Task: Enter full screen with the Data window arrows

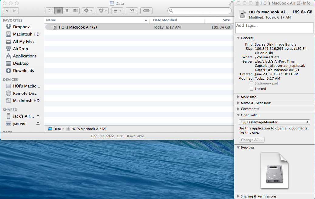Action: coord(231,3)
